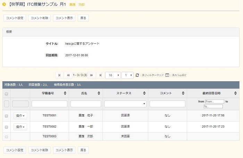Click the 氏名 filter text field
243x158 pixels.
(86, 104)
